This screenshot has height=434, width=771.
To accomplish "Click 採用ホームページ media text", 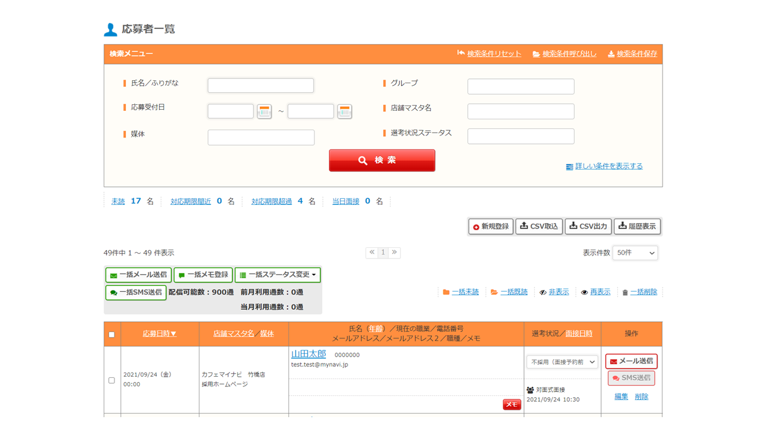I will coord(225,384).
